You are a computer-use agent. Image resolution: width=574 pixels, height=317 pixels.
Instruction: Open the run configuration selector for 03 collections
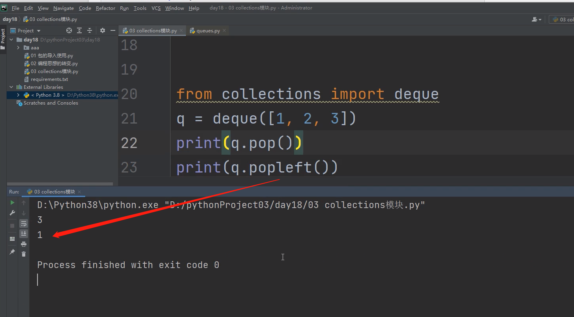tap(561, 19)
